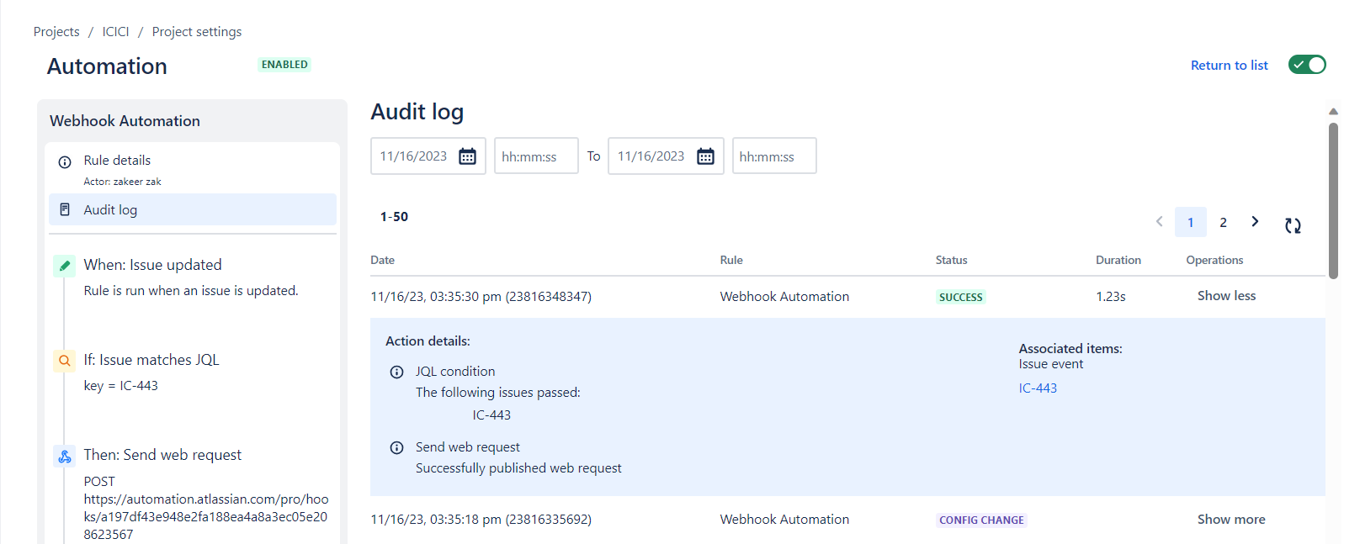Click the ENABLED status label

(284, 65)
